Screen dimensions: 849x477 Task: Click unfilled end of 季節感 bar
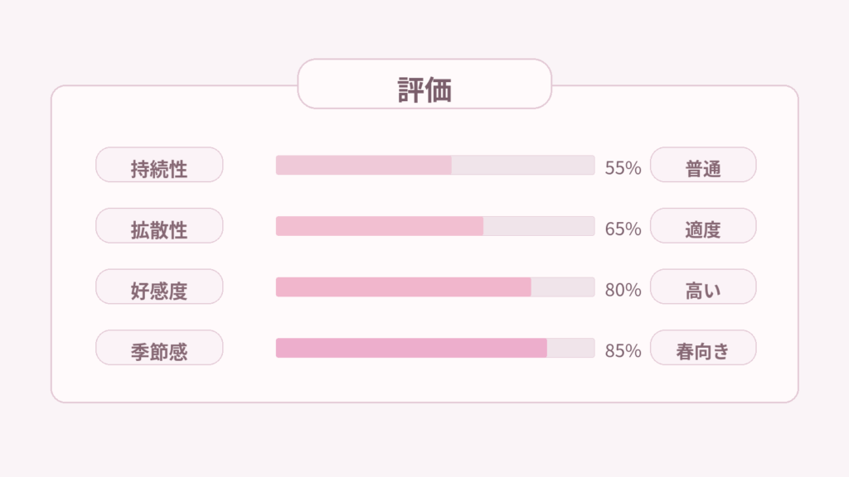pyautogui.click(x=570, y=348)
